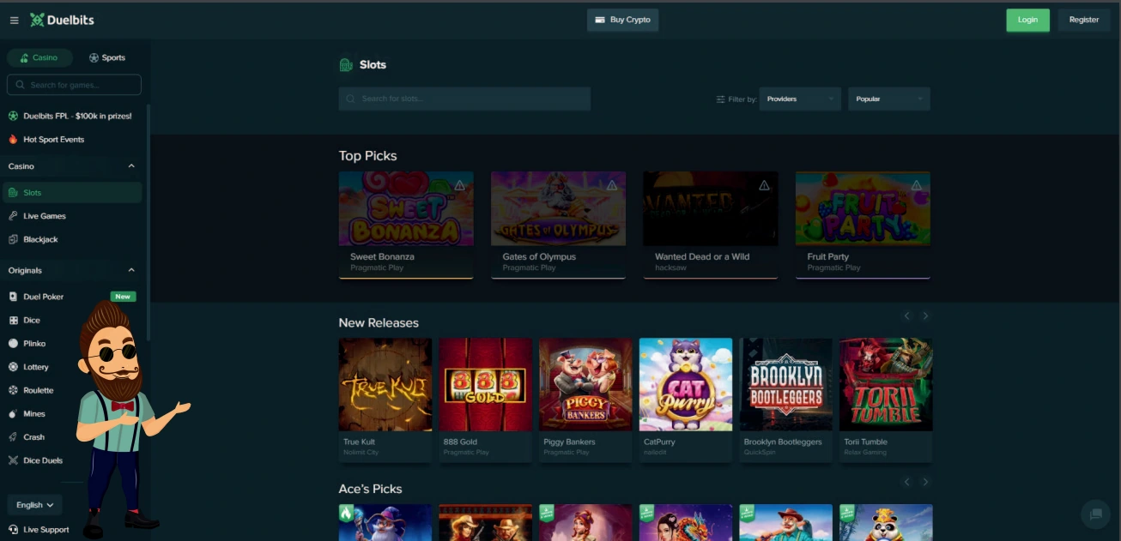Click the Buy Crypto button
1121x541 pixels.
coord(623,20)
